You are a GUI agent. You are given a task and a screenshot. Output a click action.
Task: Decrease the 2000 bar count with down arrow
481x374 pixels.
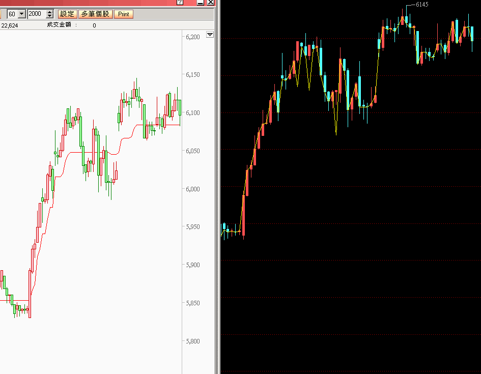[49, 16]
